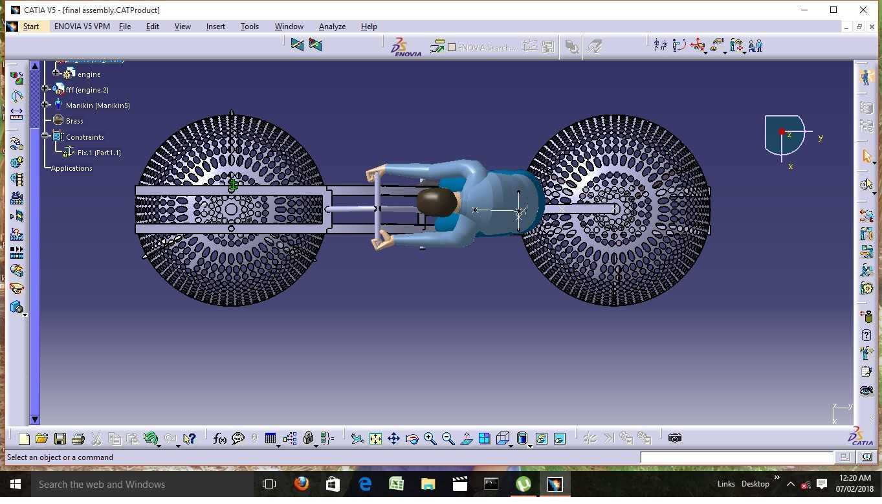This screenshot has height=504, width=882.
Task: Click the Undo icon in bottom toolbar
Action: [x=151, y=439]
